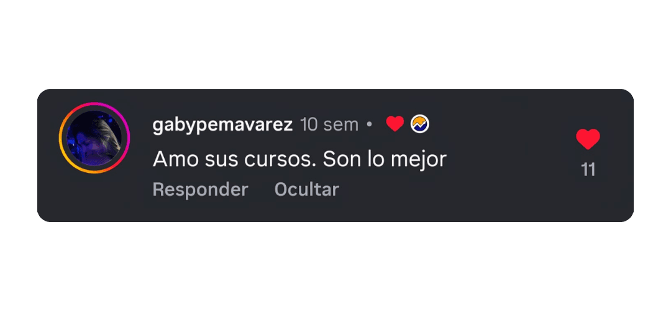Click the small creator avatar badge
The image size is (671, 311).
420,124
